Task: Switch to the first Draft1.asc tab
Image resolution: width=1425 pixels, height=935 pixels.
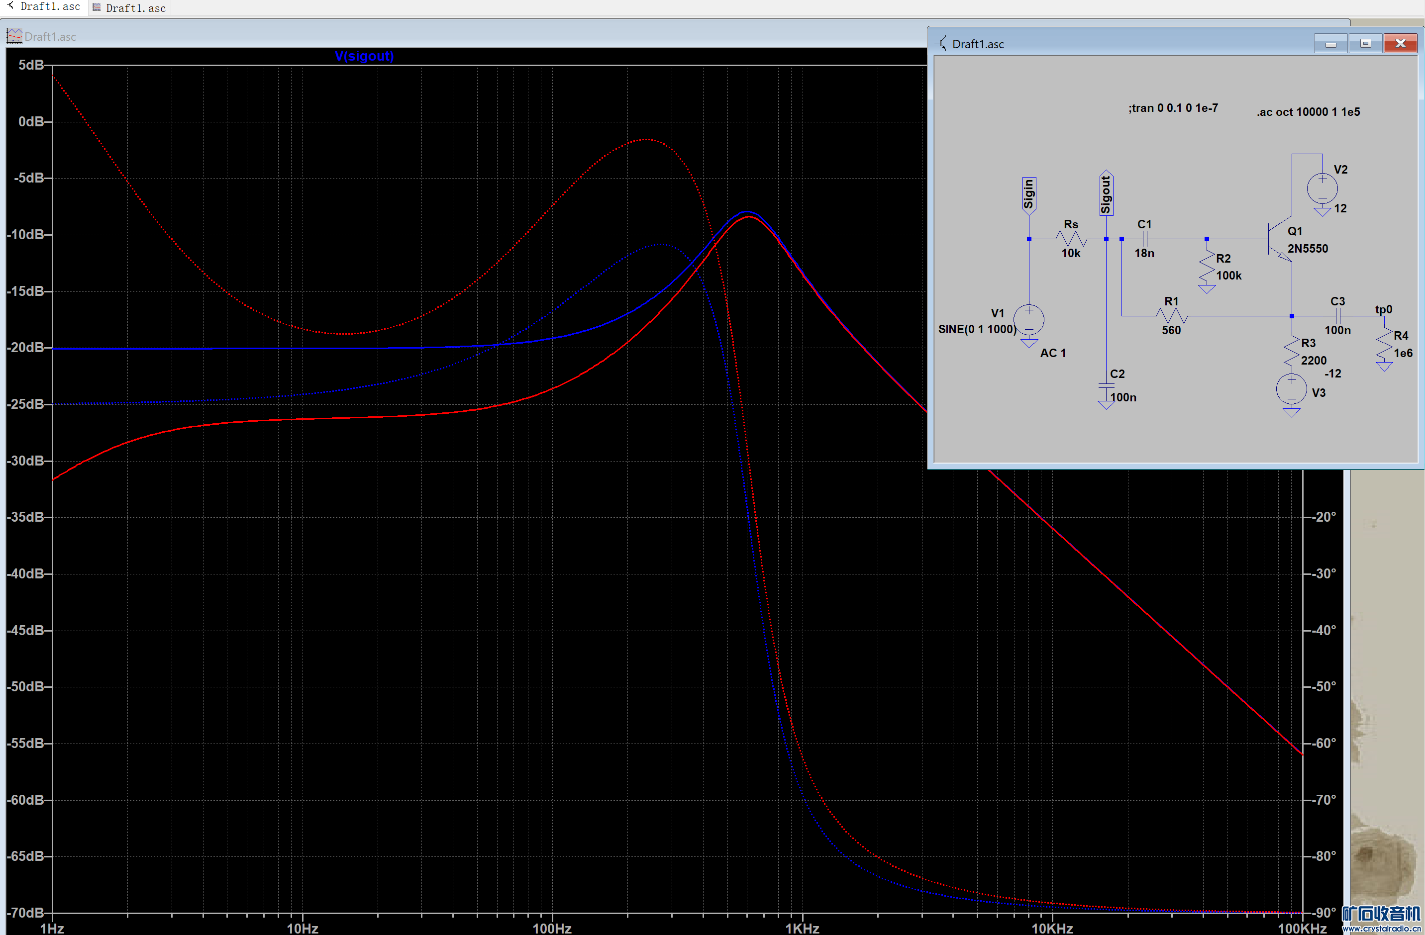Action: coord(43,7)
